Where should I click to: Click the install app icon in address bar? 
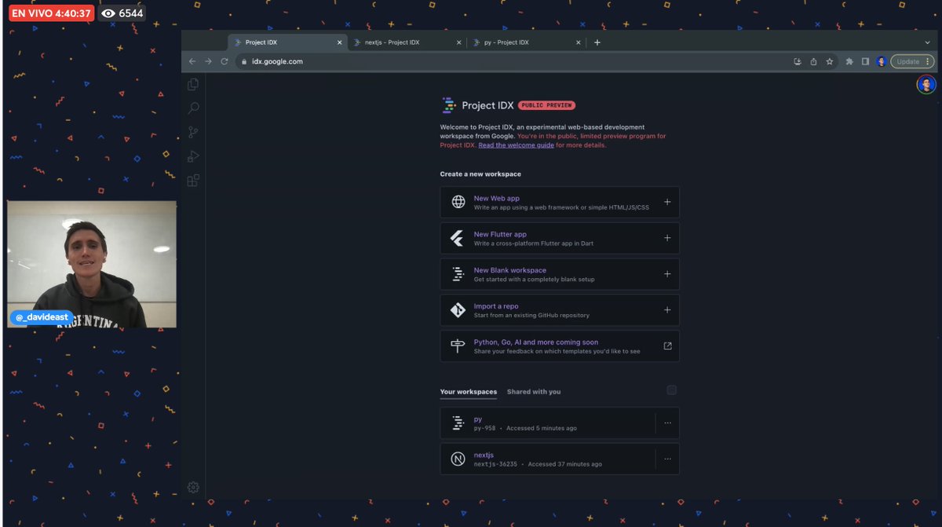(x=798, y=61)
